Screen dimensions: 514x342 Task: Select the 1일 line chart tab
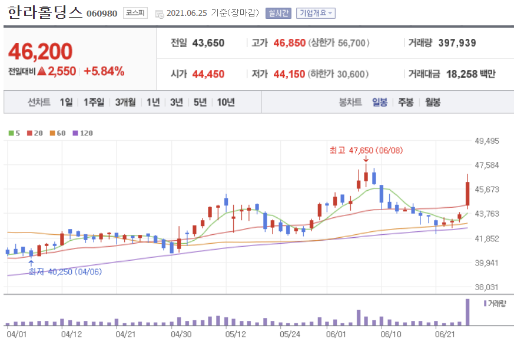click(66, 102)
